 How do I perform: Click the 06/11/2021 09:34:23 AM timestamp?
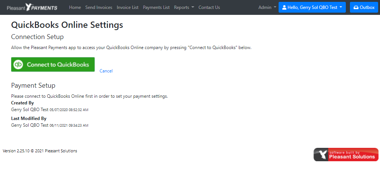pyautogui.click(x=69, y=126)
